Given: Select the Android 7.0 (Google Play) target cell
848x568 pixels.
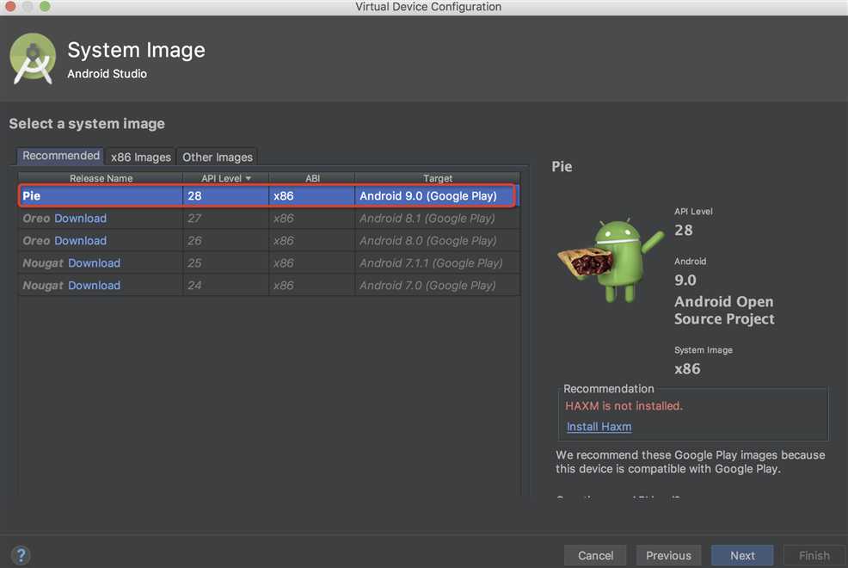Looking at the screenshot, I should (438, 286).
